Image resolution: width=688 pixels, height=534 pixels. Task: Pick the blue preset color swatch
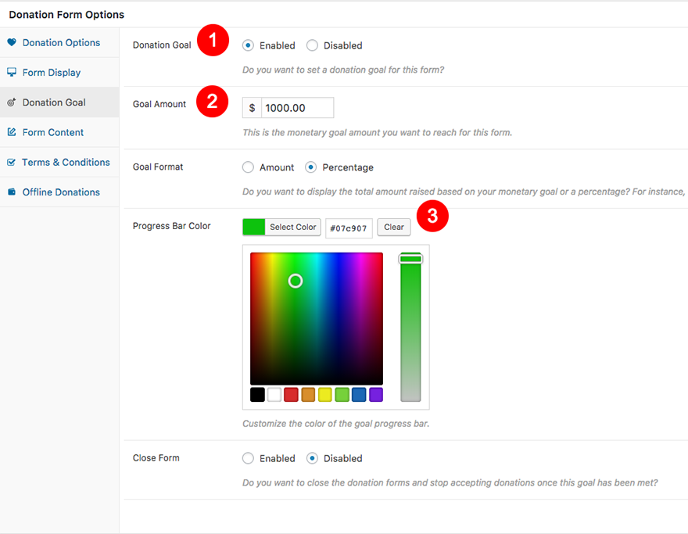point(359,395)
